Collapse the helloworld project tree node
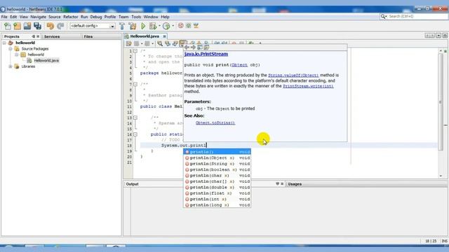The height and width of the screenshot is (252, 449). click(4, 43)
